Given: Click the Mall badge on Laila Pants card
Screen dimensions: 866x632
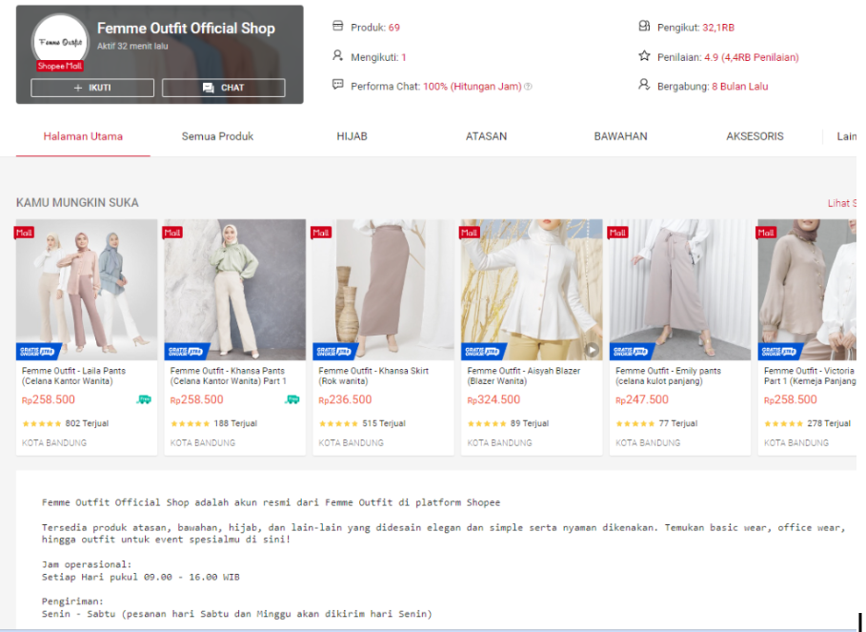Looking at the screenshot, I should pos(25,233).
